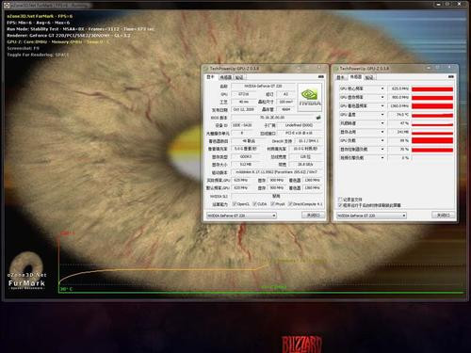Click the GPU temperature red graph
This screenshot has height=353, width=471.
pyautogui.click(x=432, y=115)
